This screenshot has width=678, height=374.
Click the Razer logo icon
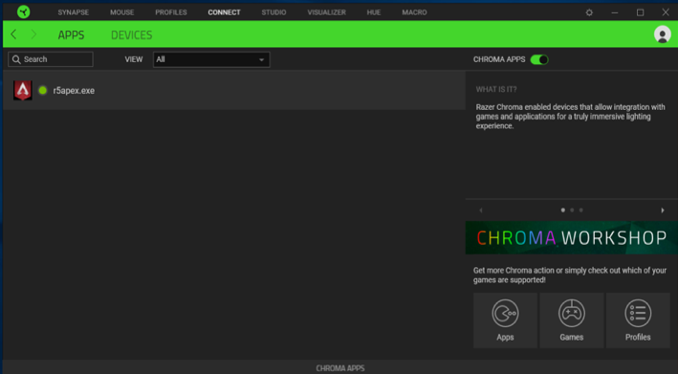coord(23,12)
